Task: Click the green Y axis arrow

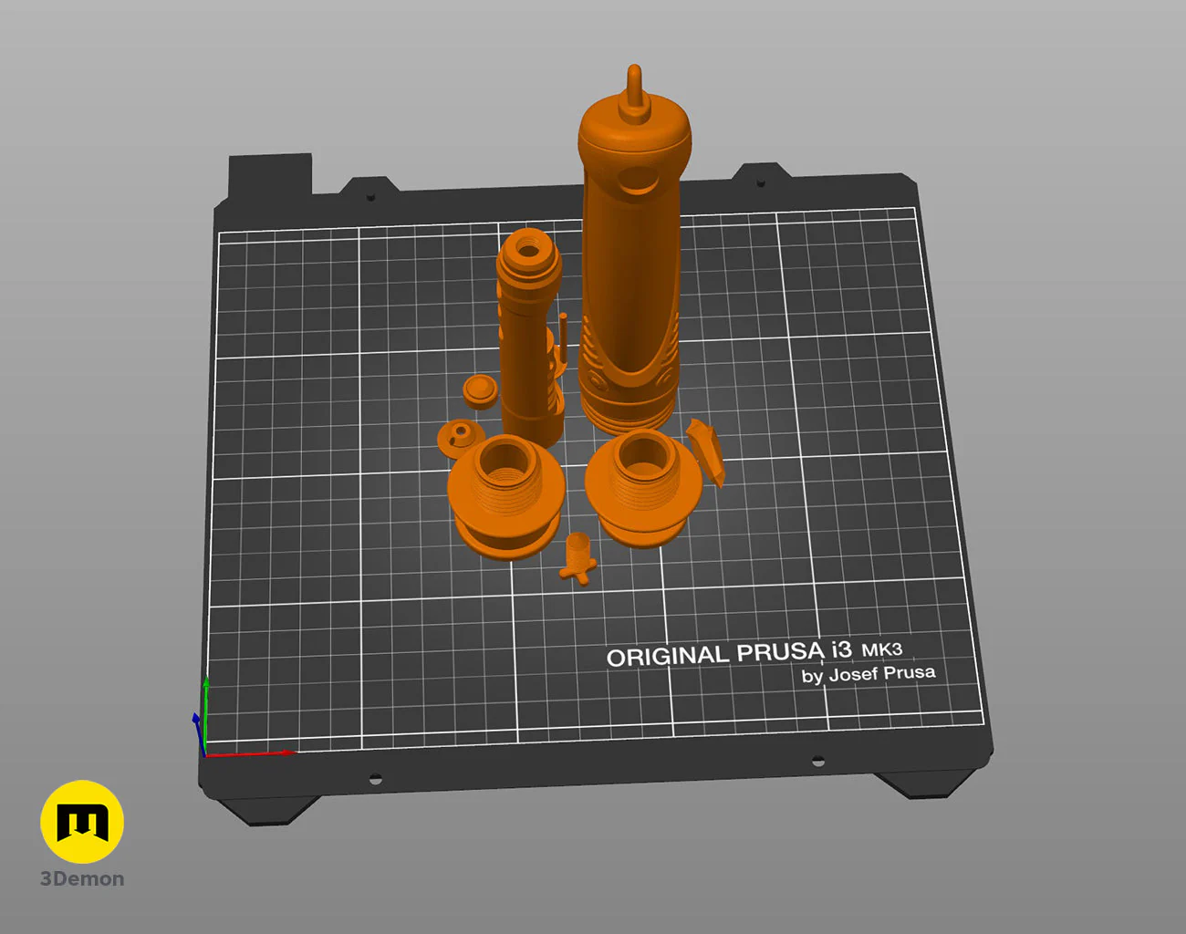Action: pyautogui.click(x=206, y=716)
